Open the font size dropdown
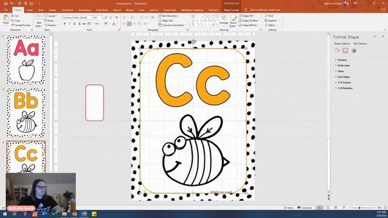The height and width of the screenshot is (218, 388). pos(101,18)
